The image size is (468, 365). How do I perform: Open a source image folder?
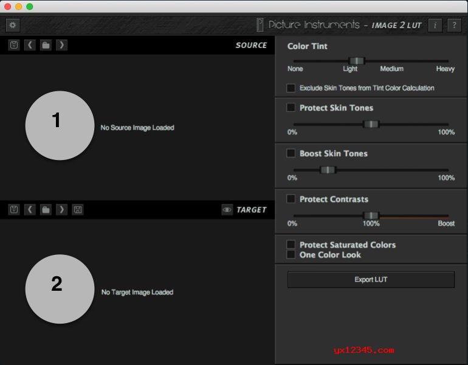pos(46,45)
